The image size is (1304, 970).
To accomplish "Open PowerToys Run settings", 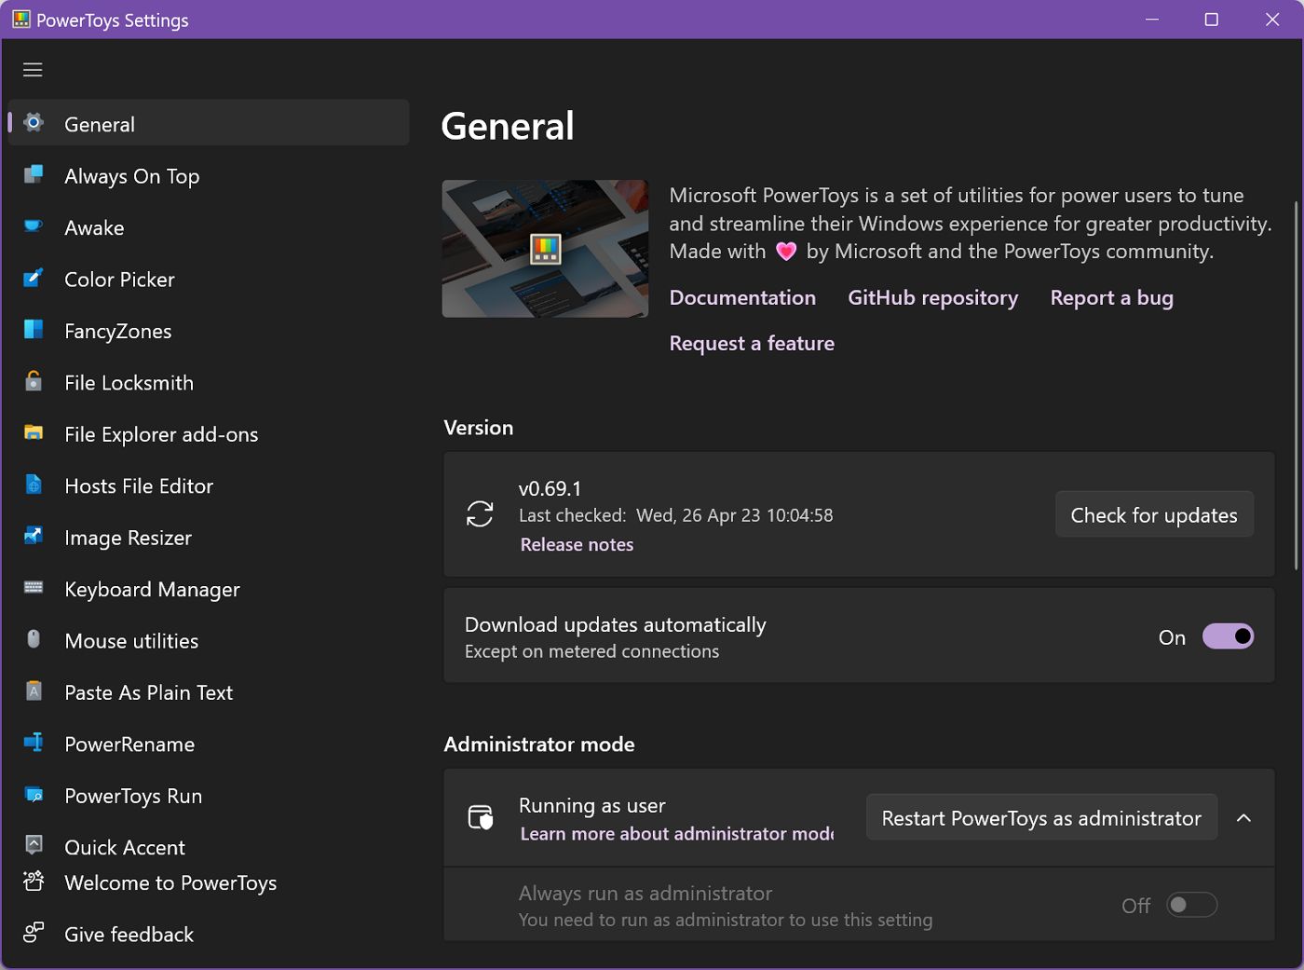I will coord(209,796).
